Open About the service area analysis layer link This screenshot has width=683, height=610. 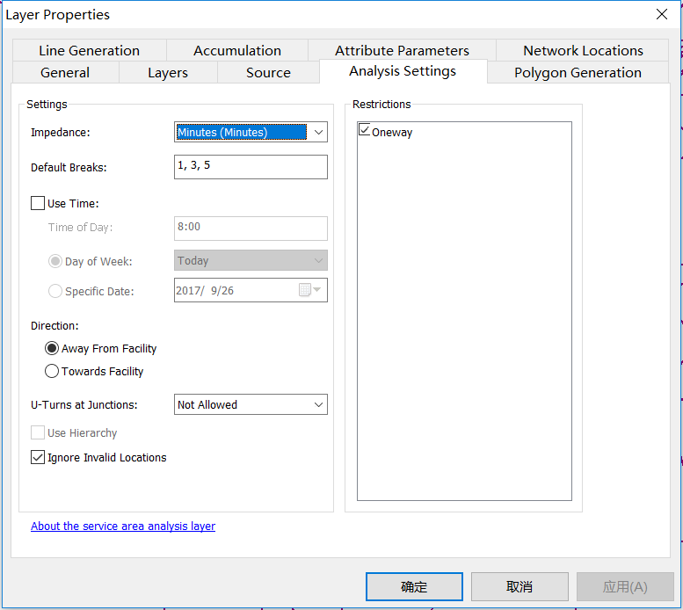(123, 526)
